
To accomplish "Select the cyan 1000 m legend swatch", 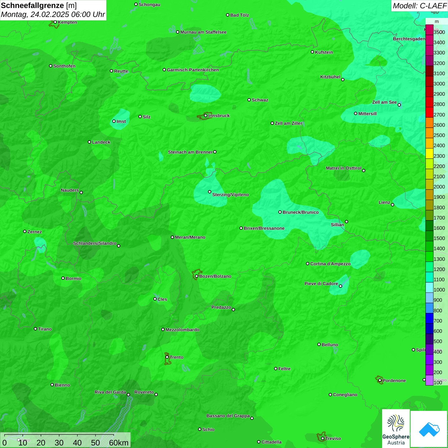I will 429,287.
